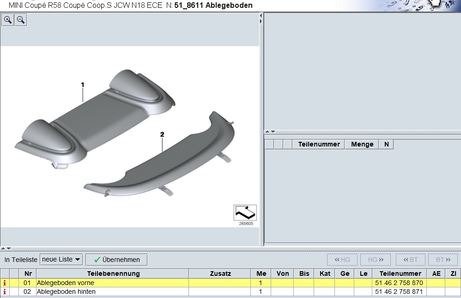
Task: Click the zoom in magnifier icon
Action: tap(8, 20)
